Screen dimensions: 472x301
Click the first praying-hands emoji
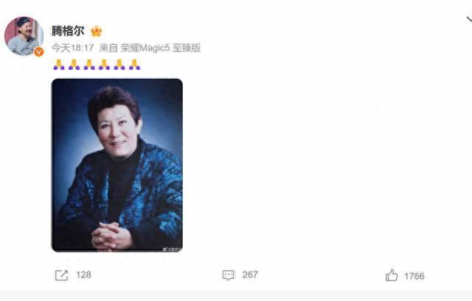coord(59,64)
